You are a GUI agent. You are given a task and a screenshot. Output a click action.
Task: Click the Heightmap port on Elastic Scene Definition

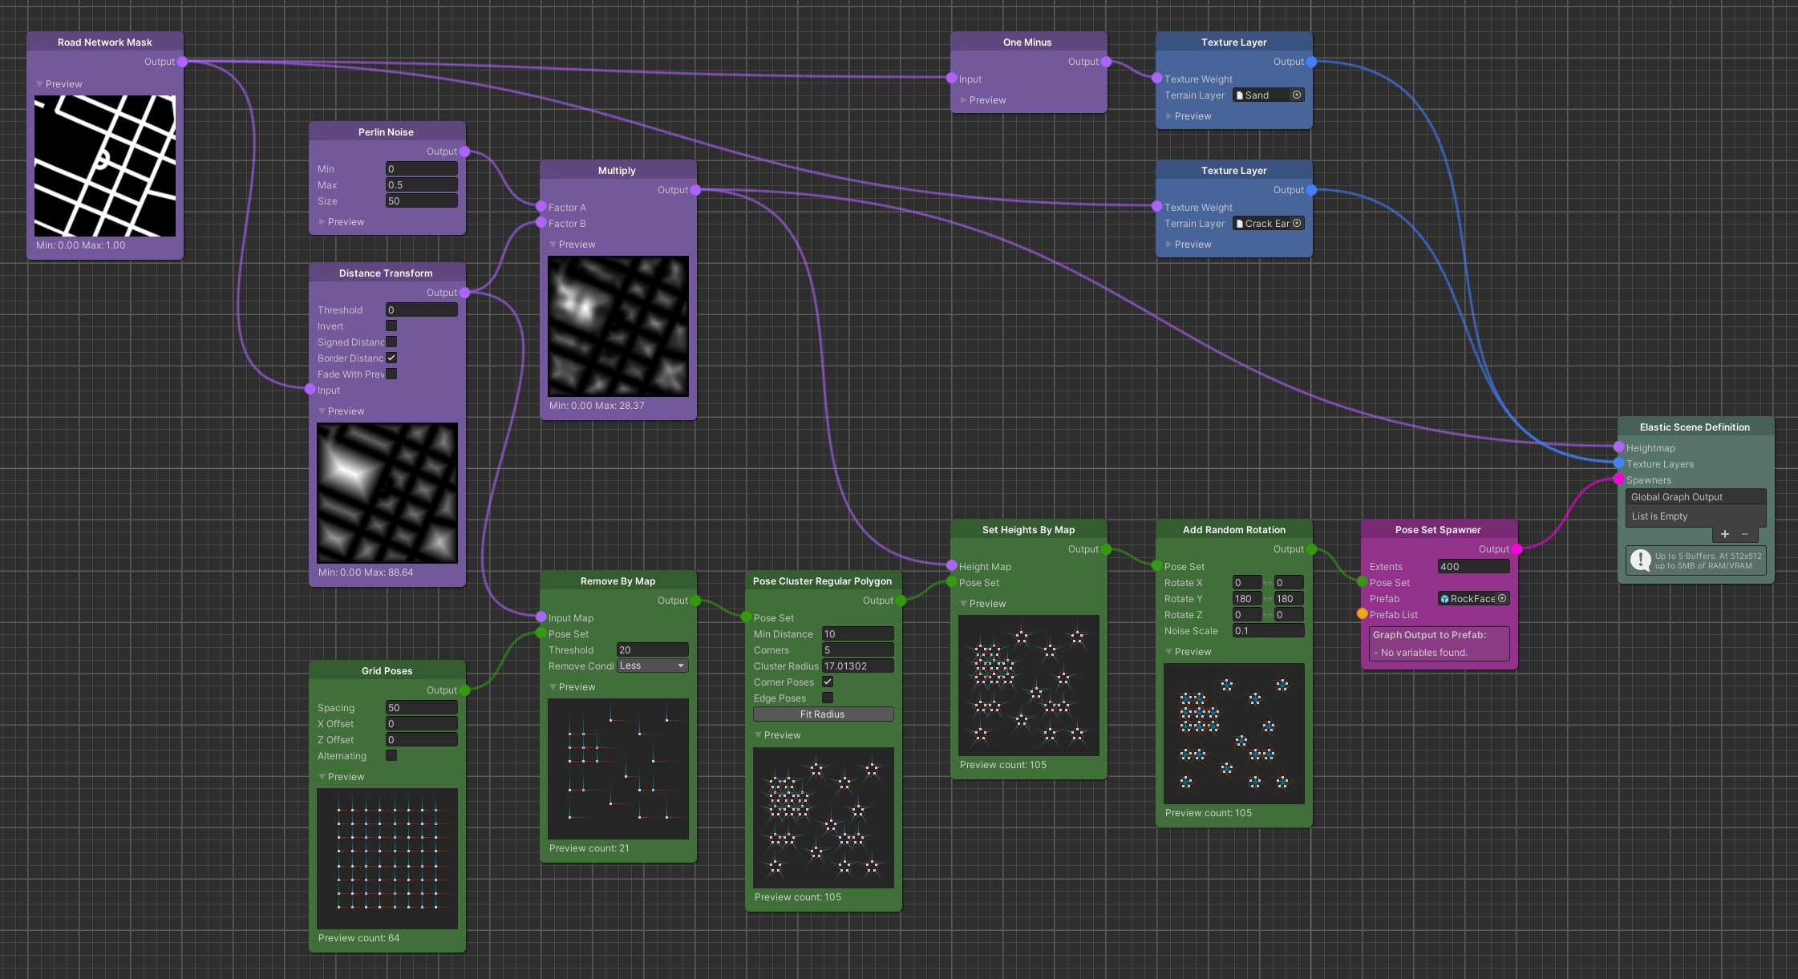(x=1619, y=447)
